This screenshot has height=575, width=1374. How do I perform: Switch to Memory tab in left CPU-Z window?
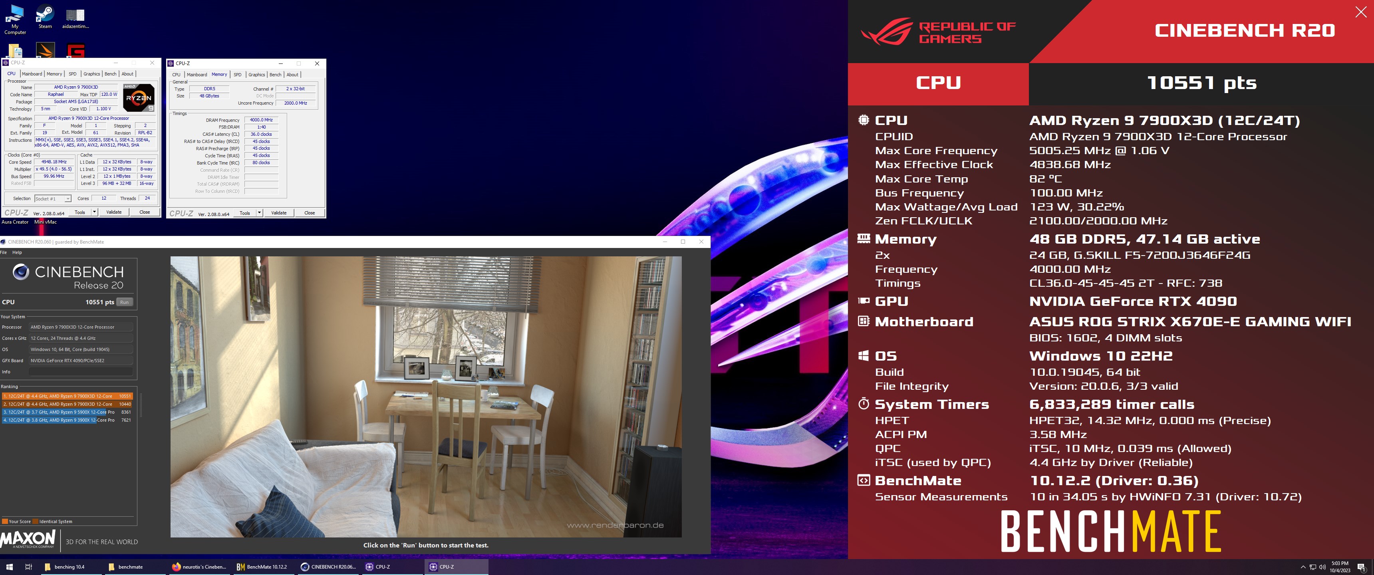(54, 74)
